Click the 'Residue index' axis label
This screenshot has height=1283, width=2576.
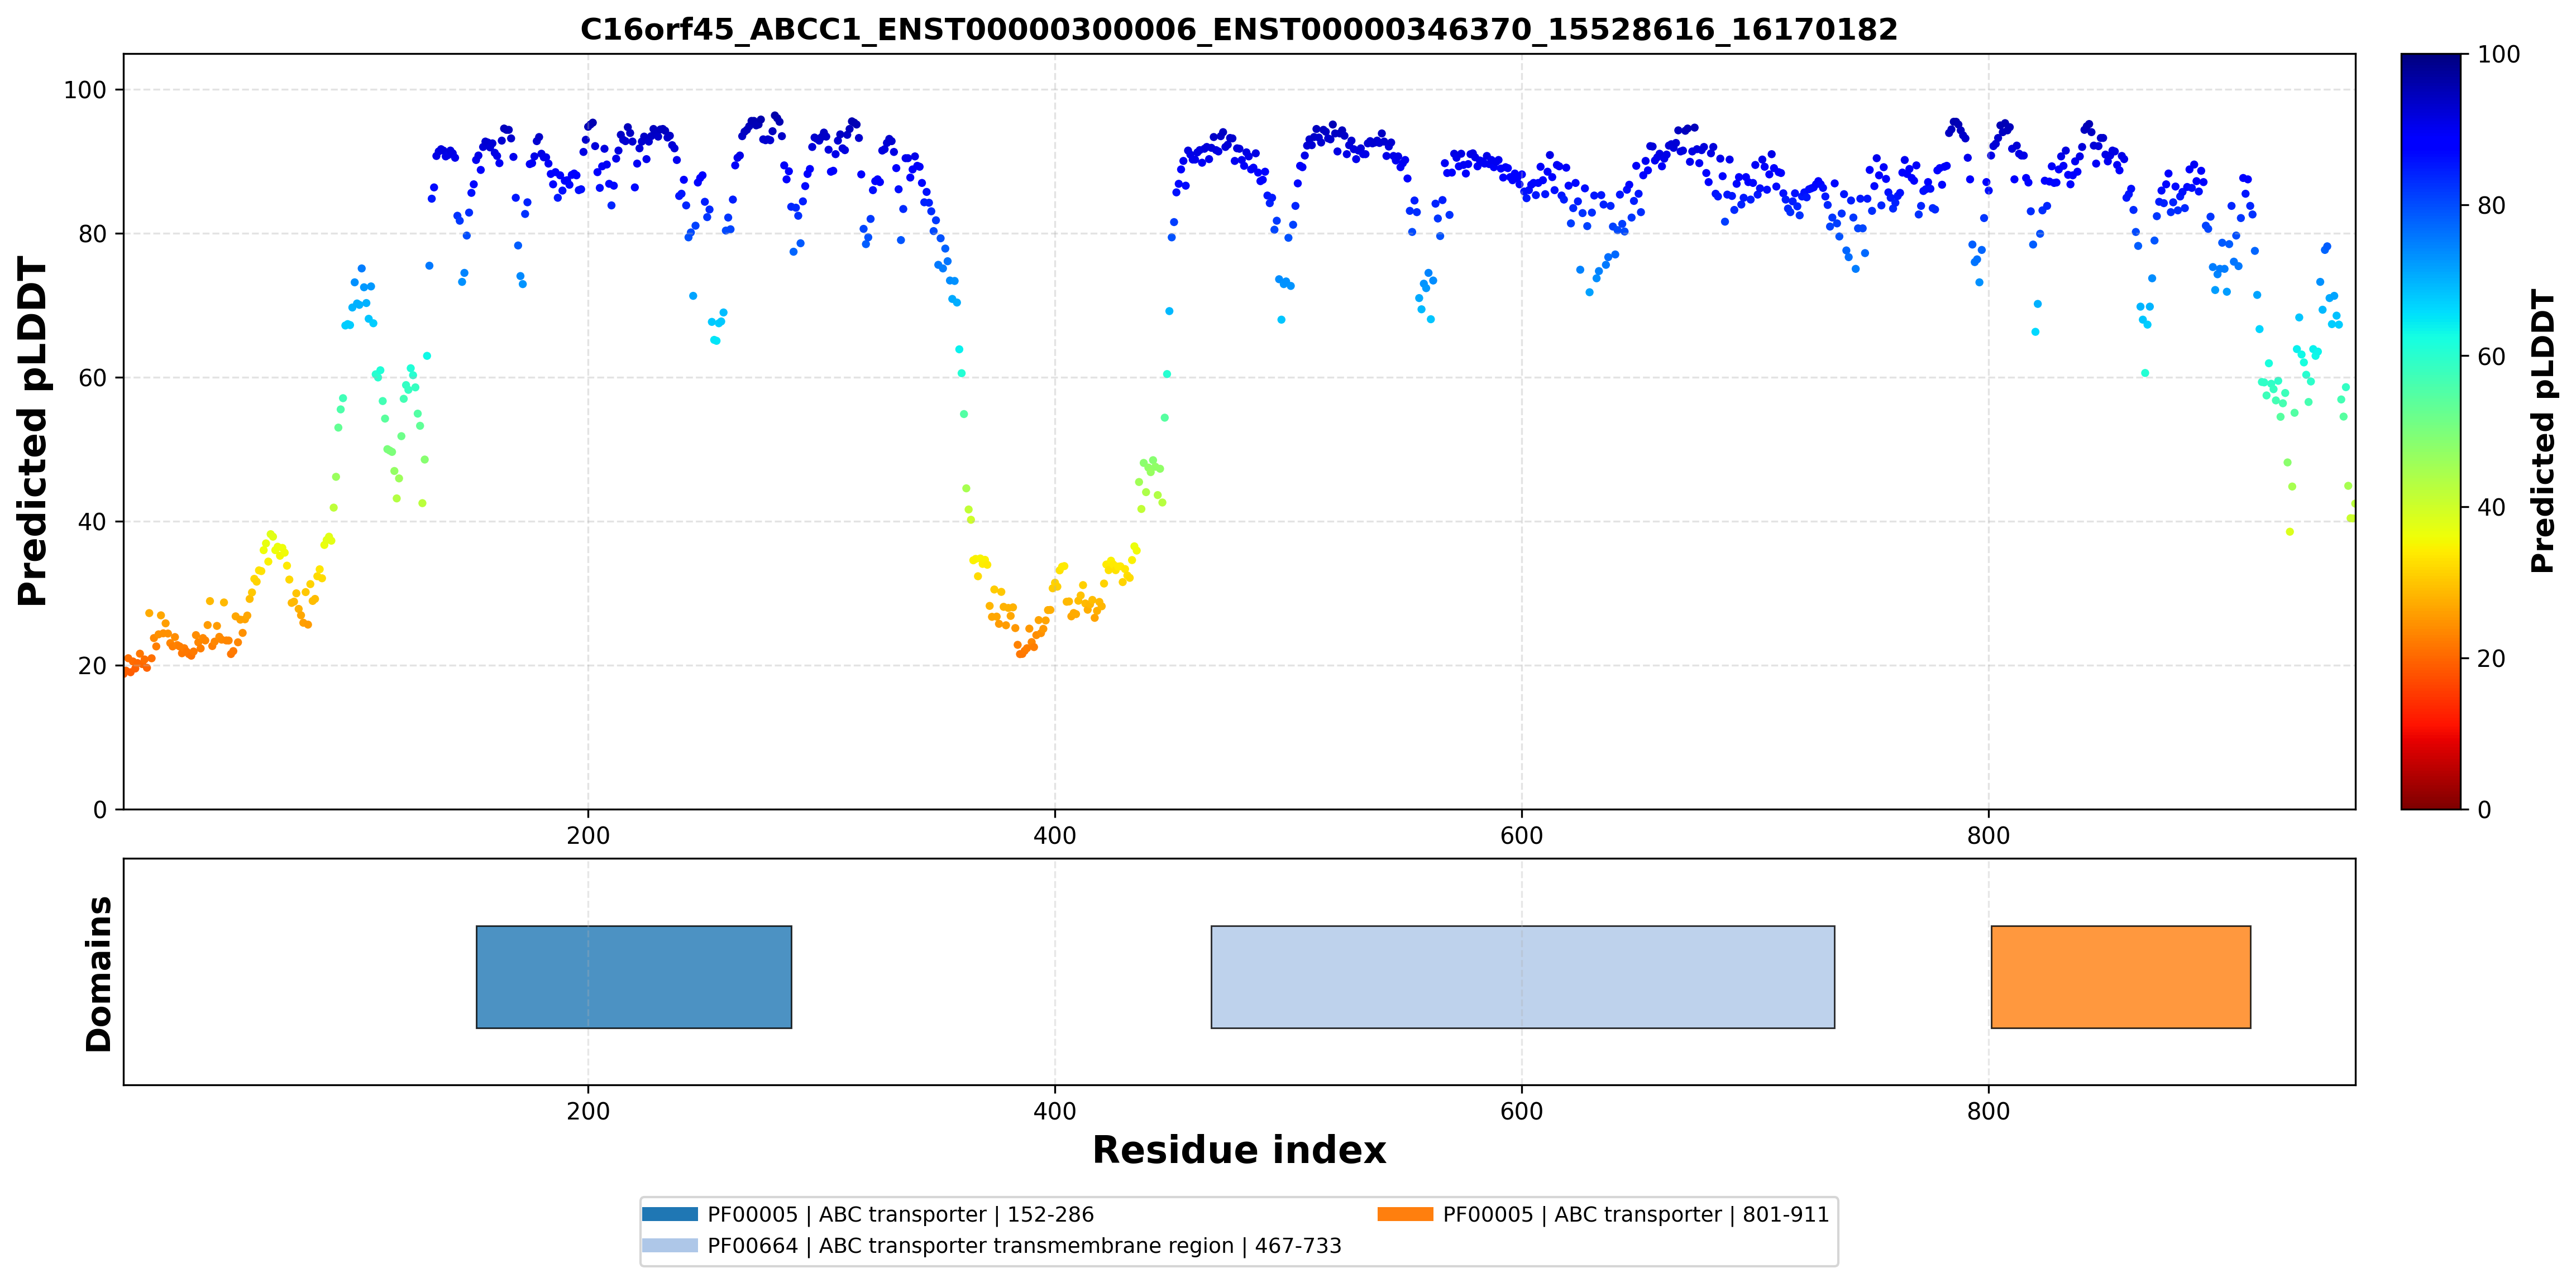1239,1150
